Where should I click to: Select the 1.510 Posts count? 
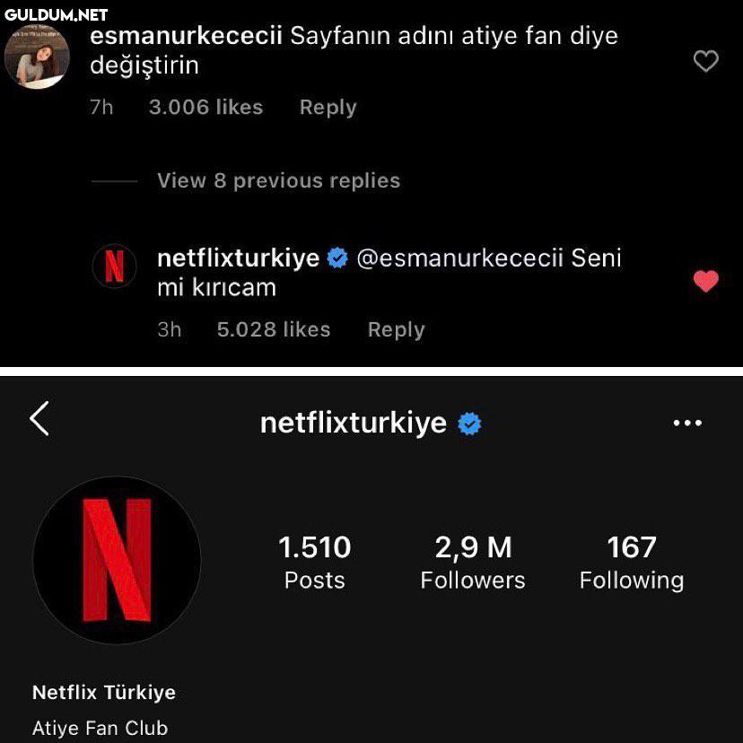point(314,563)
